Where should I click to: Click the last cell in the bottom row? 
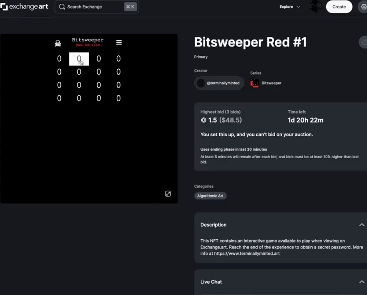pyautogui.click(x=118, y=98)
